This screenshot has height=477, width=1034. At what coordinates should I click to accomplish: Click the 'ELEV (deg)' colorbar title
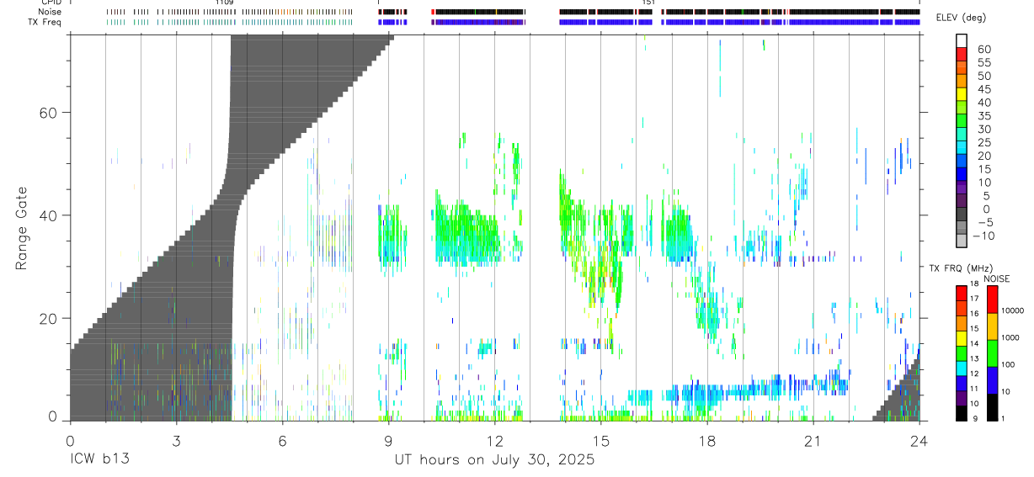961,18
